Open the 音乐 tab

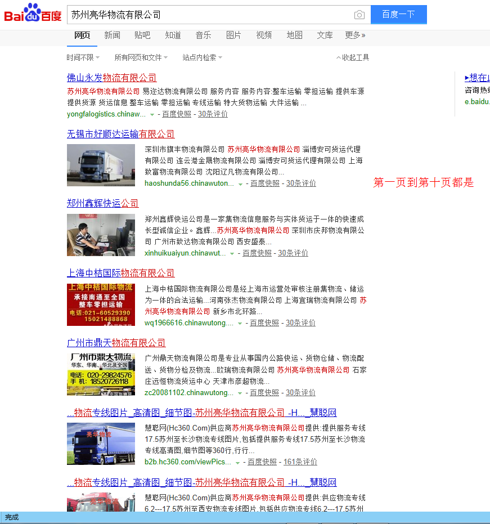pos(204,35)
